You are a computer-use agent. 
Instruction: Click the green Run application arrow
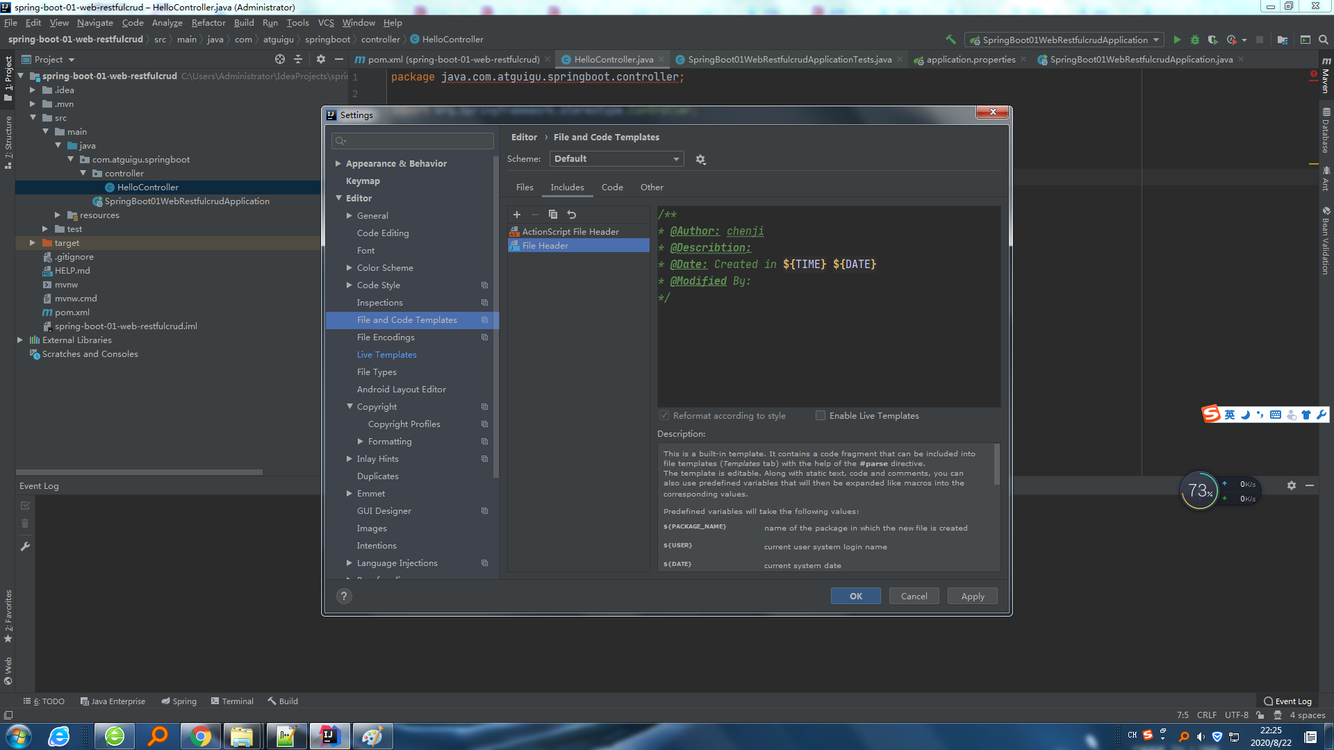point(1177,40)
